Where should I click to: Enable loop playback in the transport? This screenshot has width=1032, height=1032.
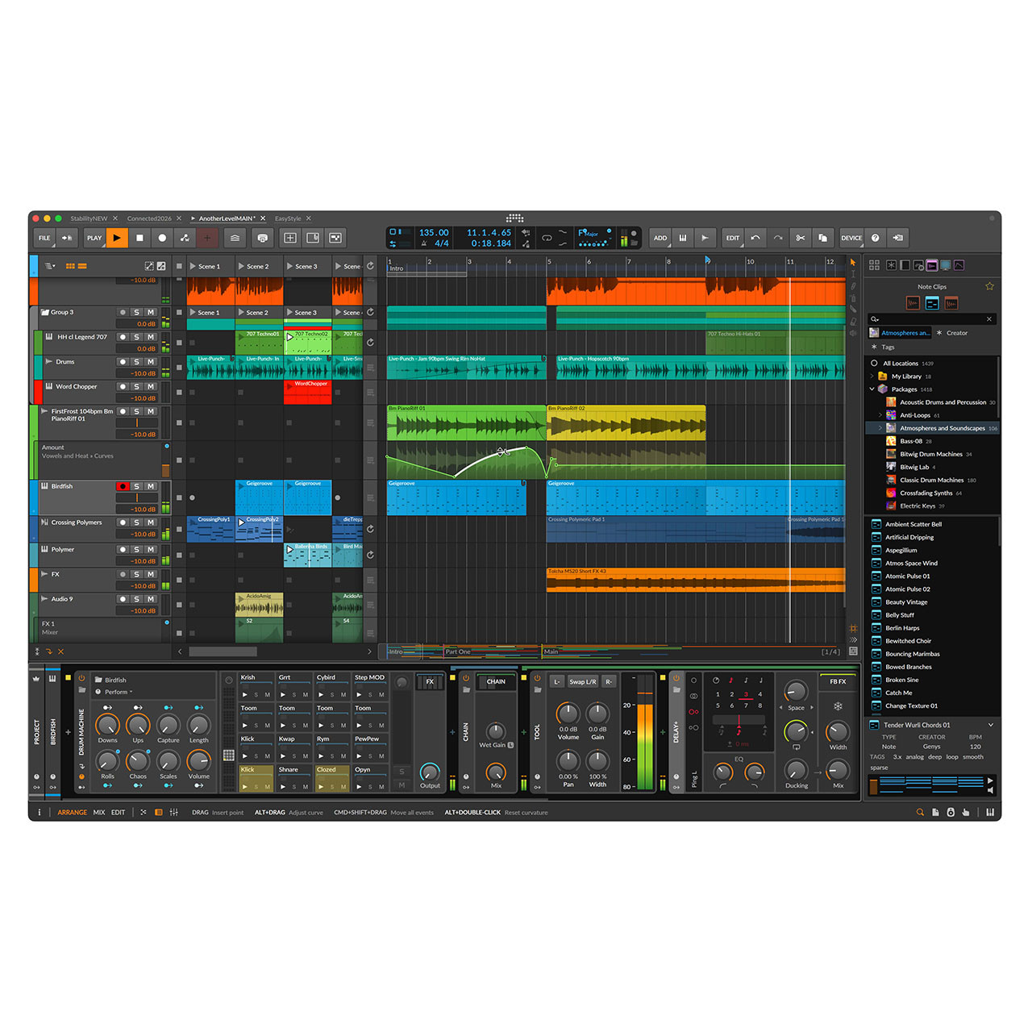[x=547, y=237]
